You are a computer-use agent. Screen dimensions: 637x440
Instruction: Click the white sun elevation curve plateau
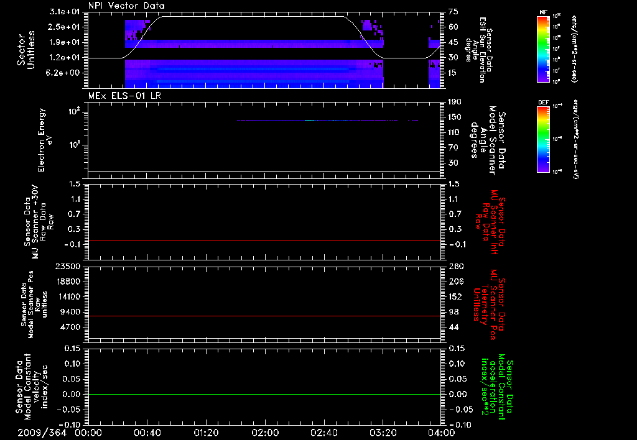click(x=254, y=17)
